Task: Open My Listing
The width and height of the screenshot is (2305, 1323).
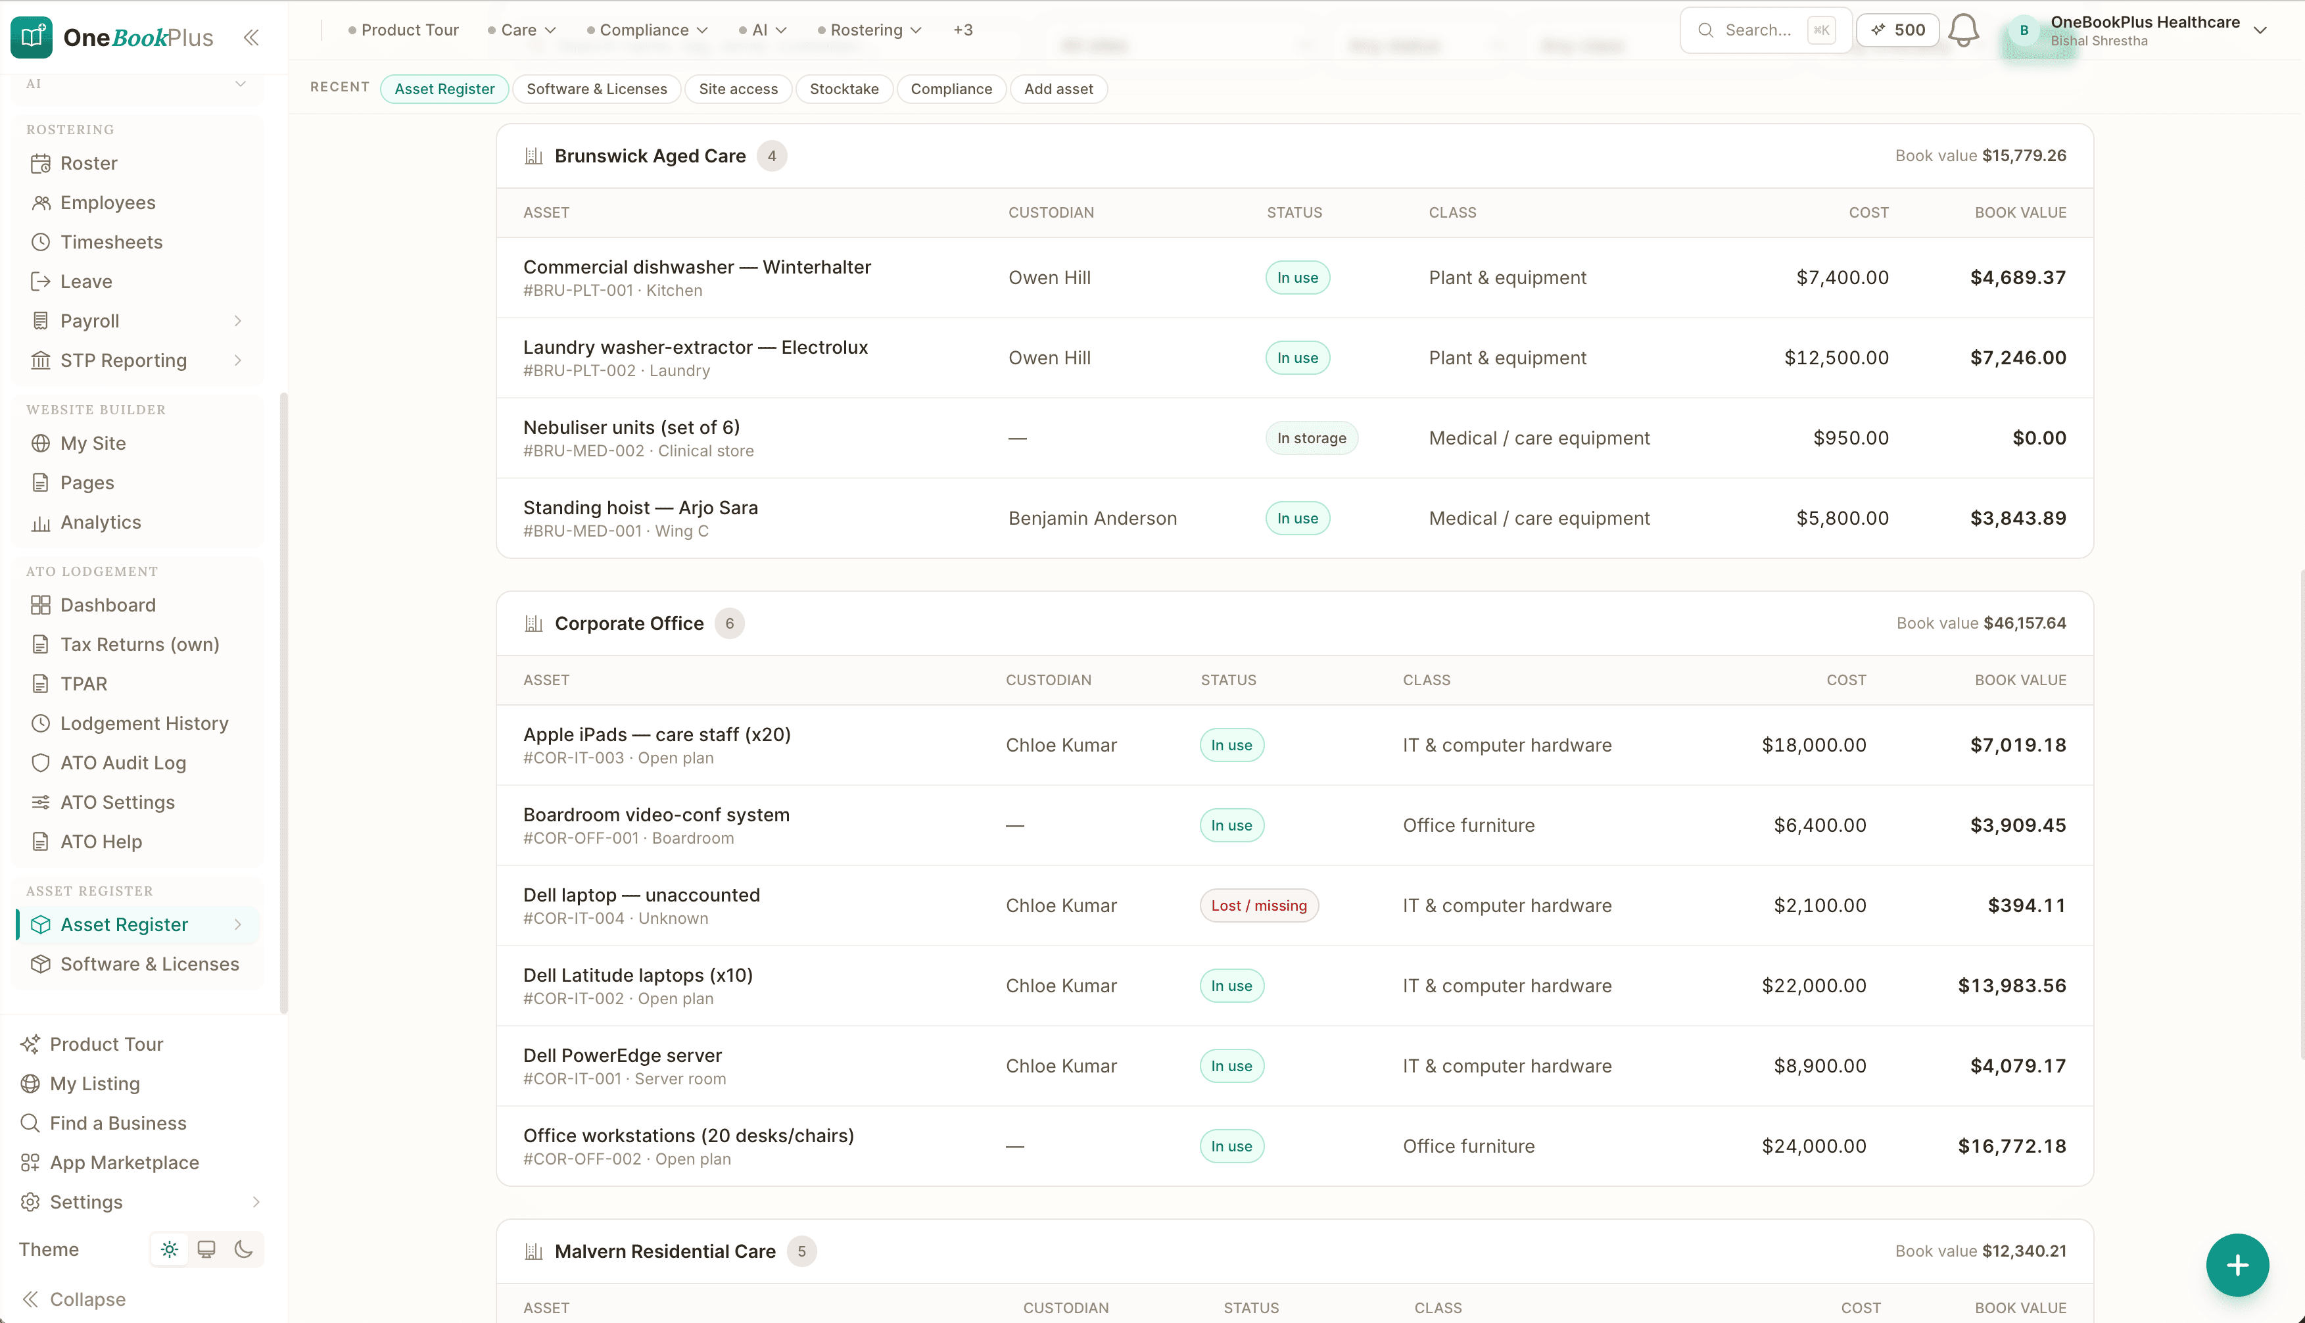Action: (x=80, y=1084)
